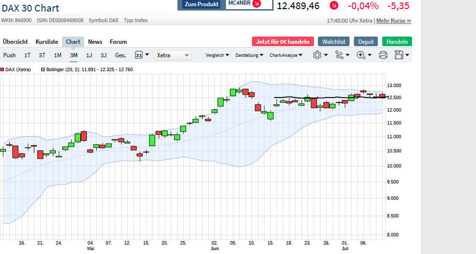Click the Zum Produkt button
Viewport: 476px width, 254px height.
(201, 4)
